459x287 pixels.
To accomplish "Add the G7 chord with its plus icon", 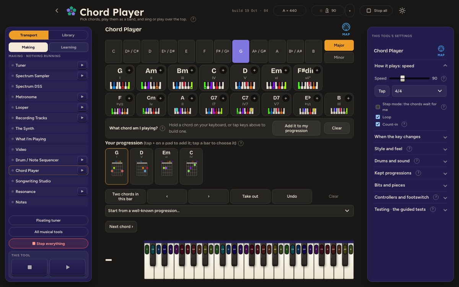I will tap(223, 98).
